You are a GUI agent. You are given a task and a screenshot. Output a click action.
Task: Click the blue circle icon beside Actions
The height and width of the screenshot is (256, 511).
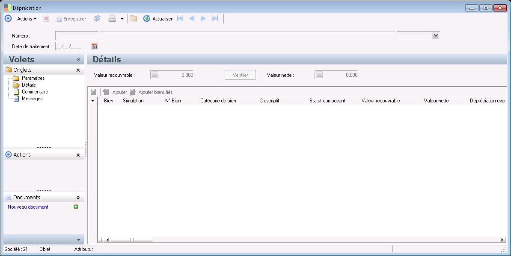(x=8, y=18)
